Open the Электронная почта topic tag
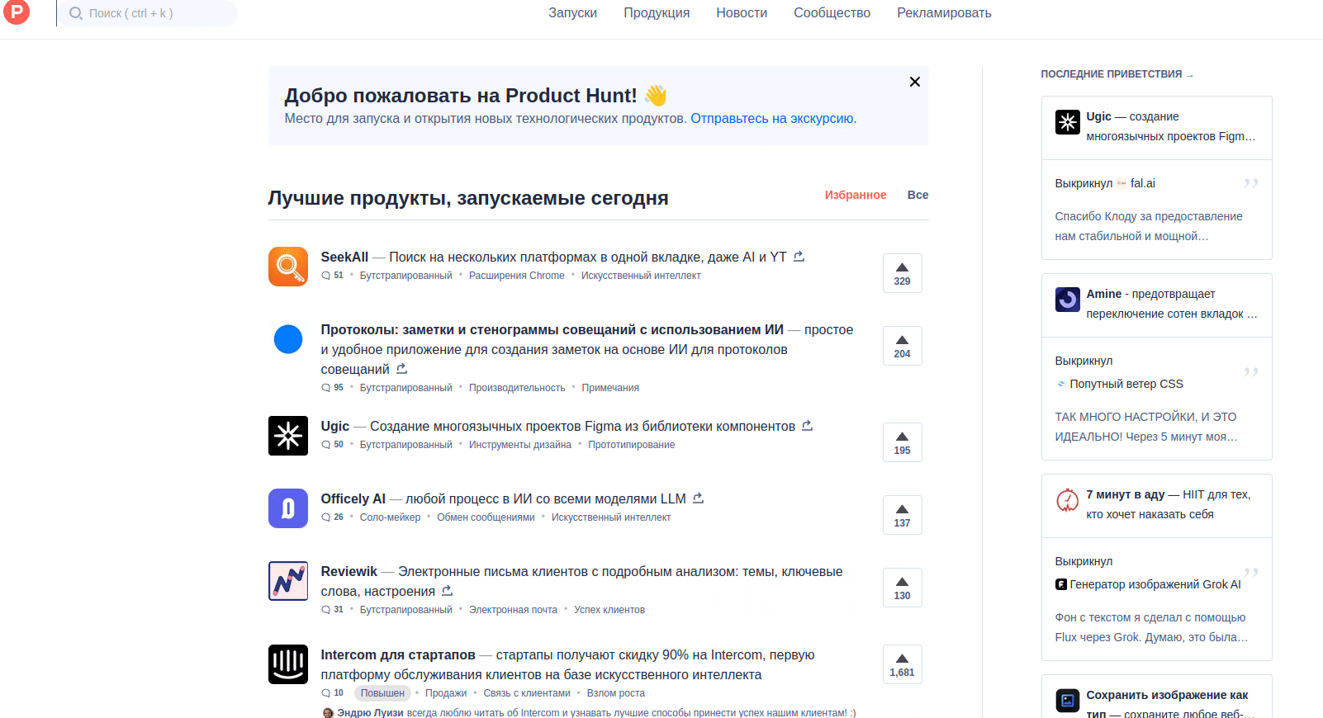This screenshot has height=718, width=1323. click(x=513, y=610)
